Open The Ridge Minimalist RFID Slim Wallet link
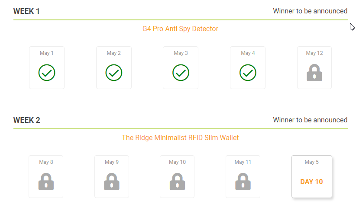This screenshot has height=214, width=356. click(x=180, y=138)
